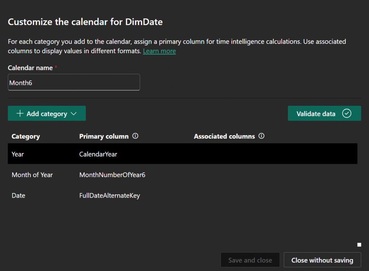Screen dimensions: 369x271
Task: Click the Save and close button
Action: (250, 260)
